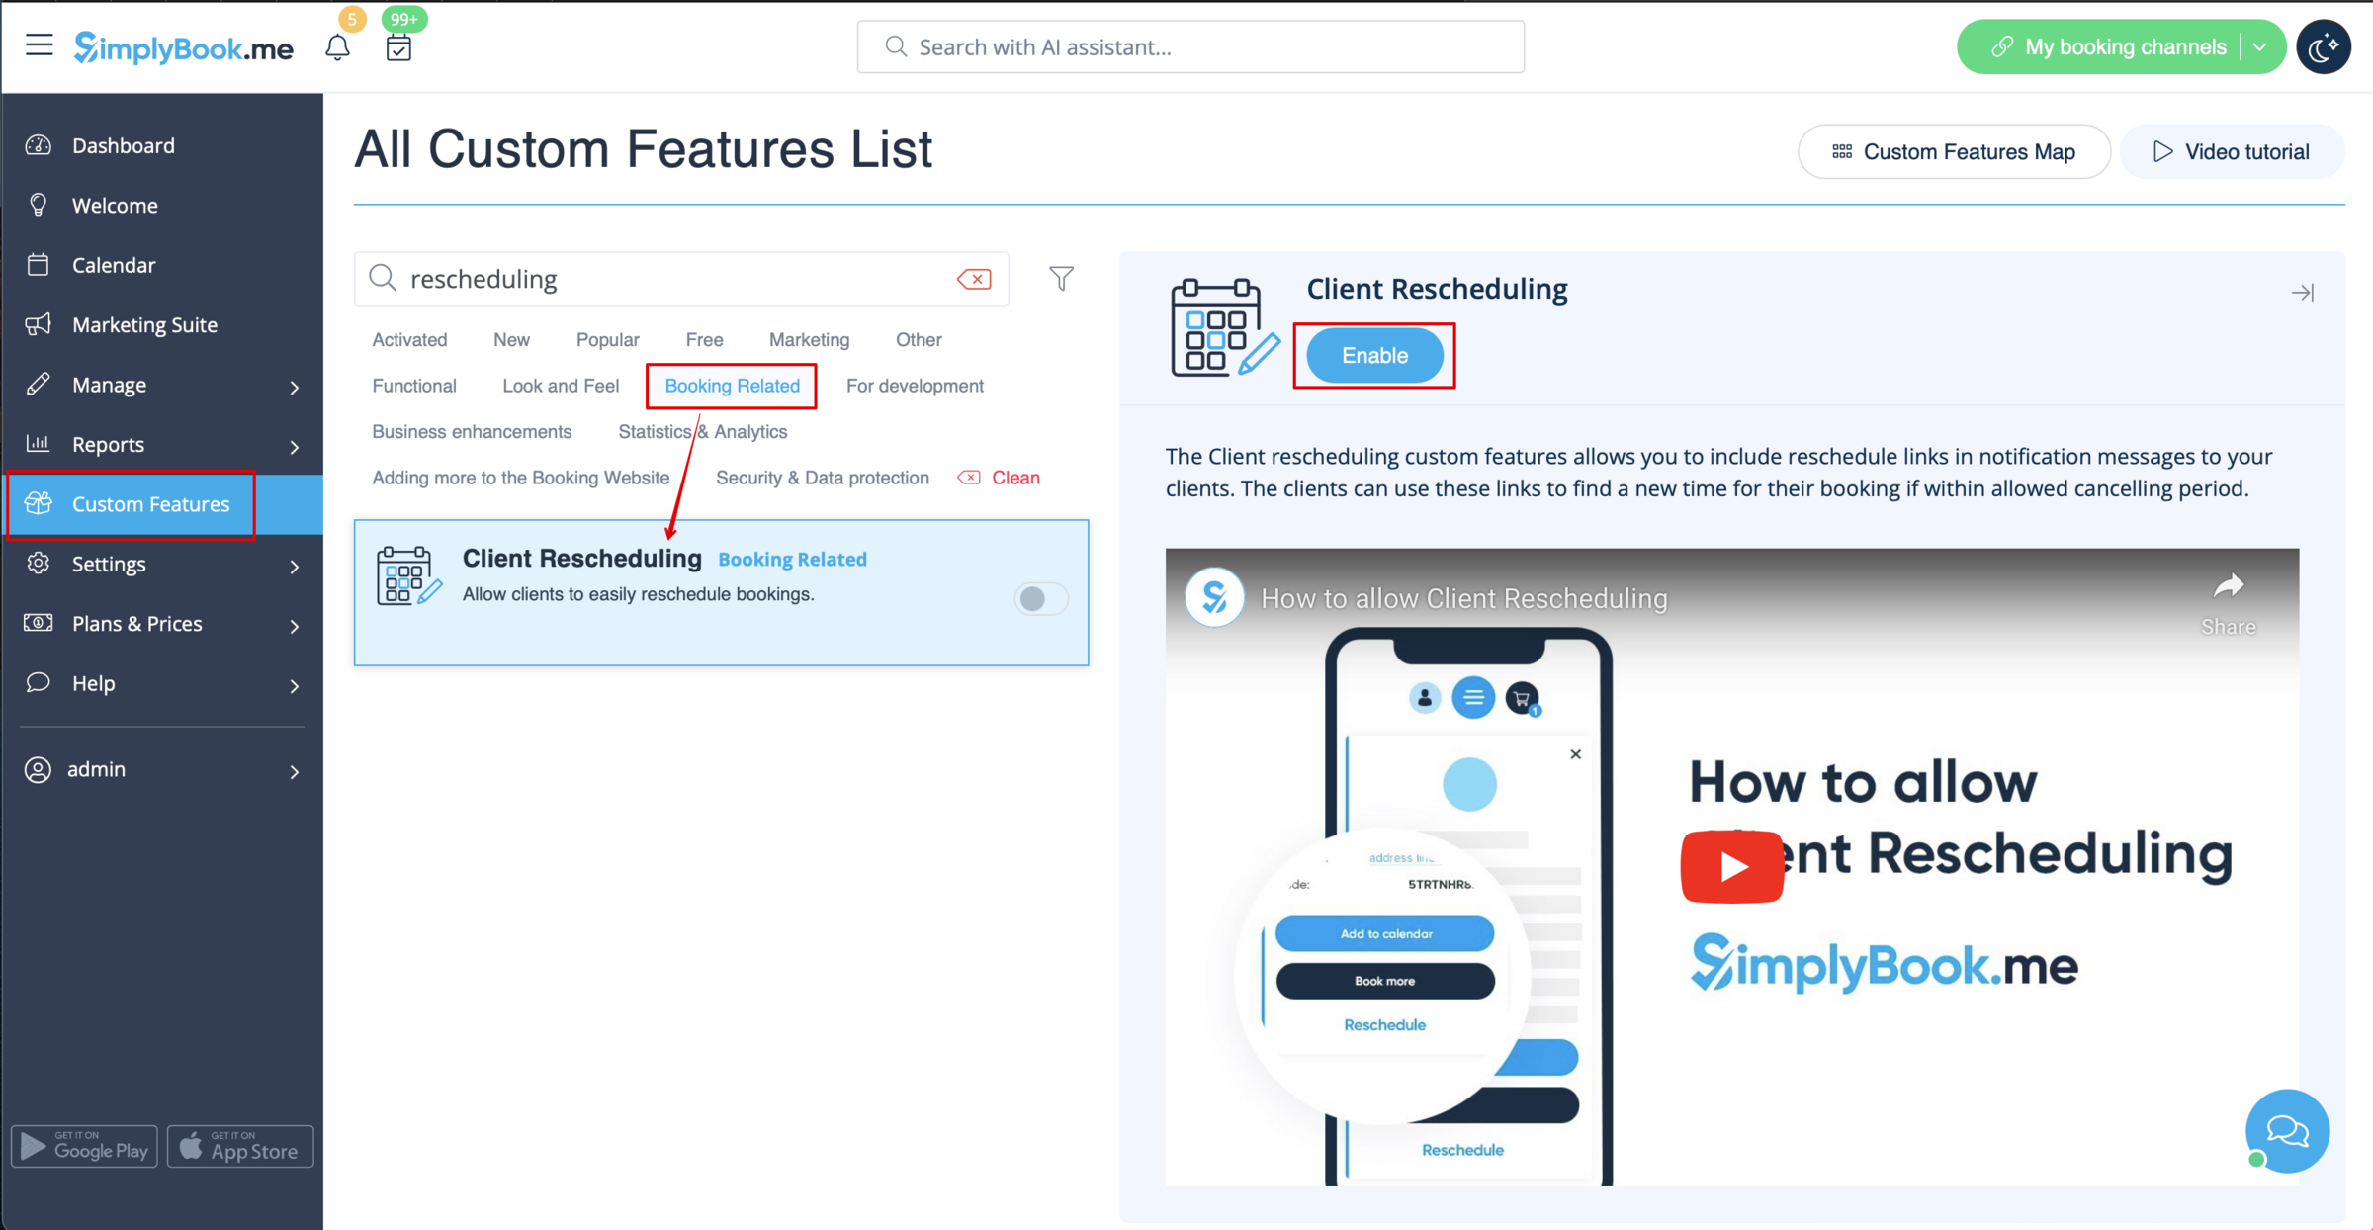Expand the My booking channels dropdown
Viewport: 2373px width, 1230px height.
tap(2260, 45)
